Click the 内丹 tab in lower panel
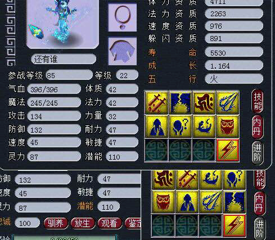The height and width of the screenshot is (240, 275). coord(260,203)
